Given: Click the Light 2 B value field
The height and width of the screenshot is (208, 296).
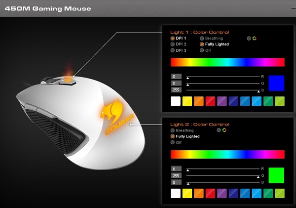Looking at the screenshot, I should point(176,182).
